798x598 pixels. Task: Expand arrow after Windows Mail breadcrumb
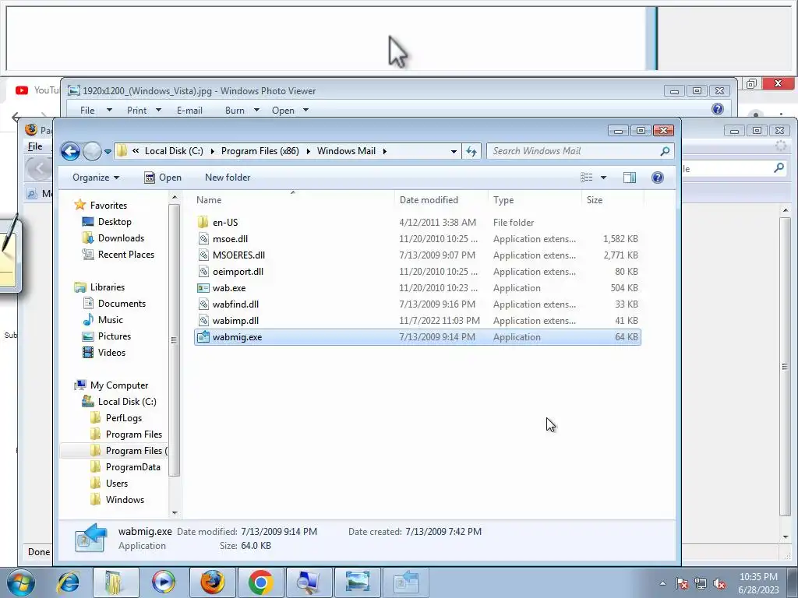tap(385, 152)
